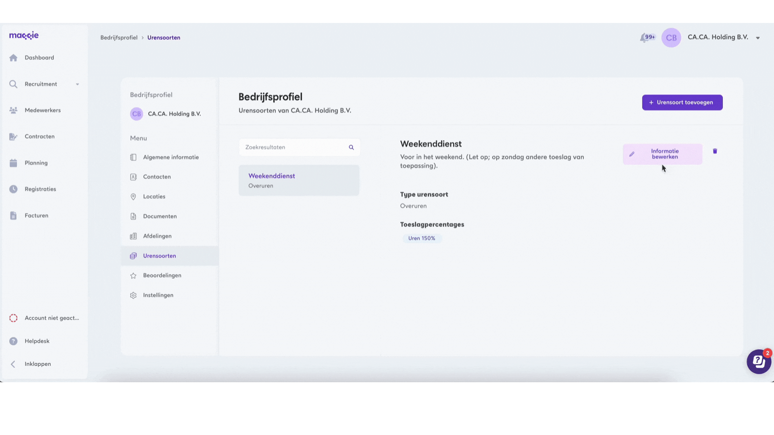The image size is (774, 435).
Task: Click the Facturen invoice icon
Action: point(13,215)
